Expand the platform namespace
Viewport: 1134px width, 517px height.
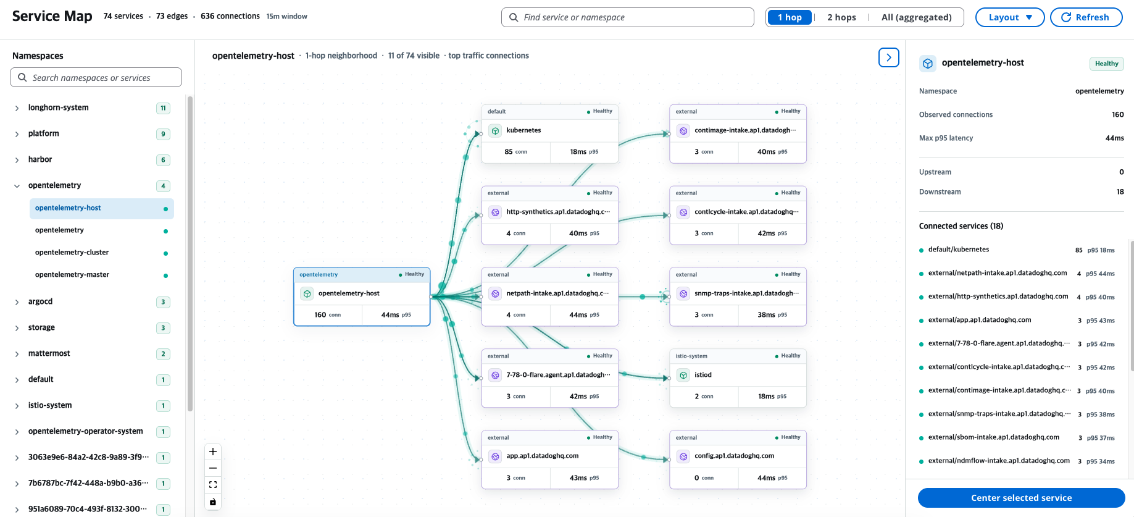pyautogui.click(x=17, y=134)
